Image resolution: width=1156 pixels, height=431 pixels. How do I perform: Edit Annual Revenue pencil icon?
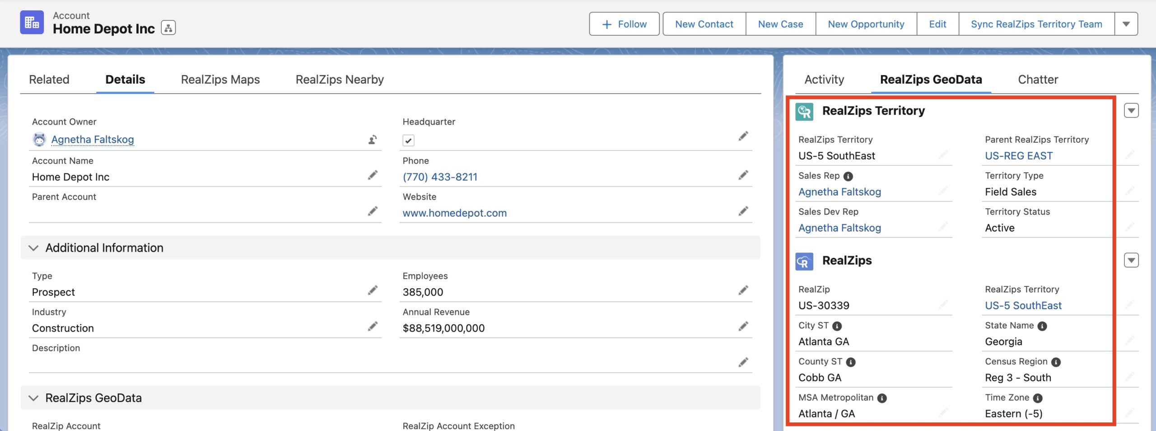point(743,326)
